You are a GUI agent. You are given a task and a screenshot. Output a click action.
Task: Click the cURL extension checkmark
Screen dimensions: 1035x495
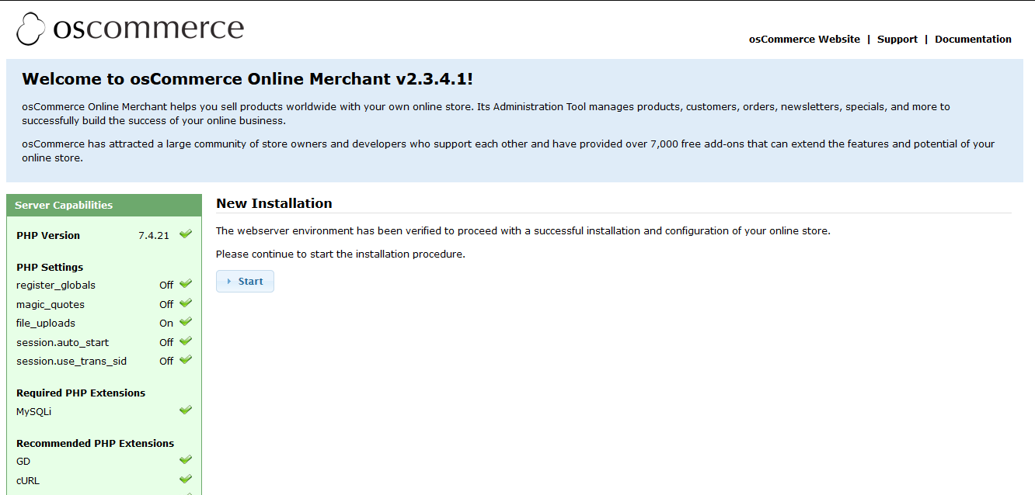[x=185, y=479]
